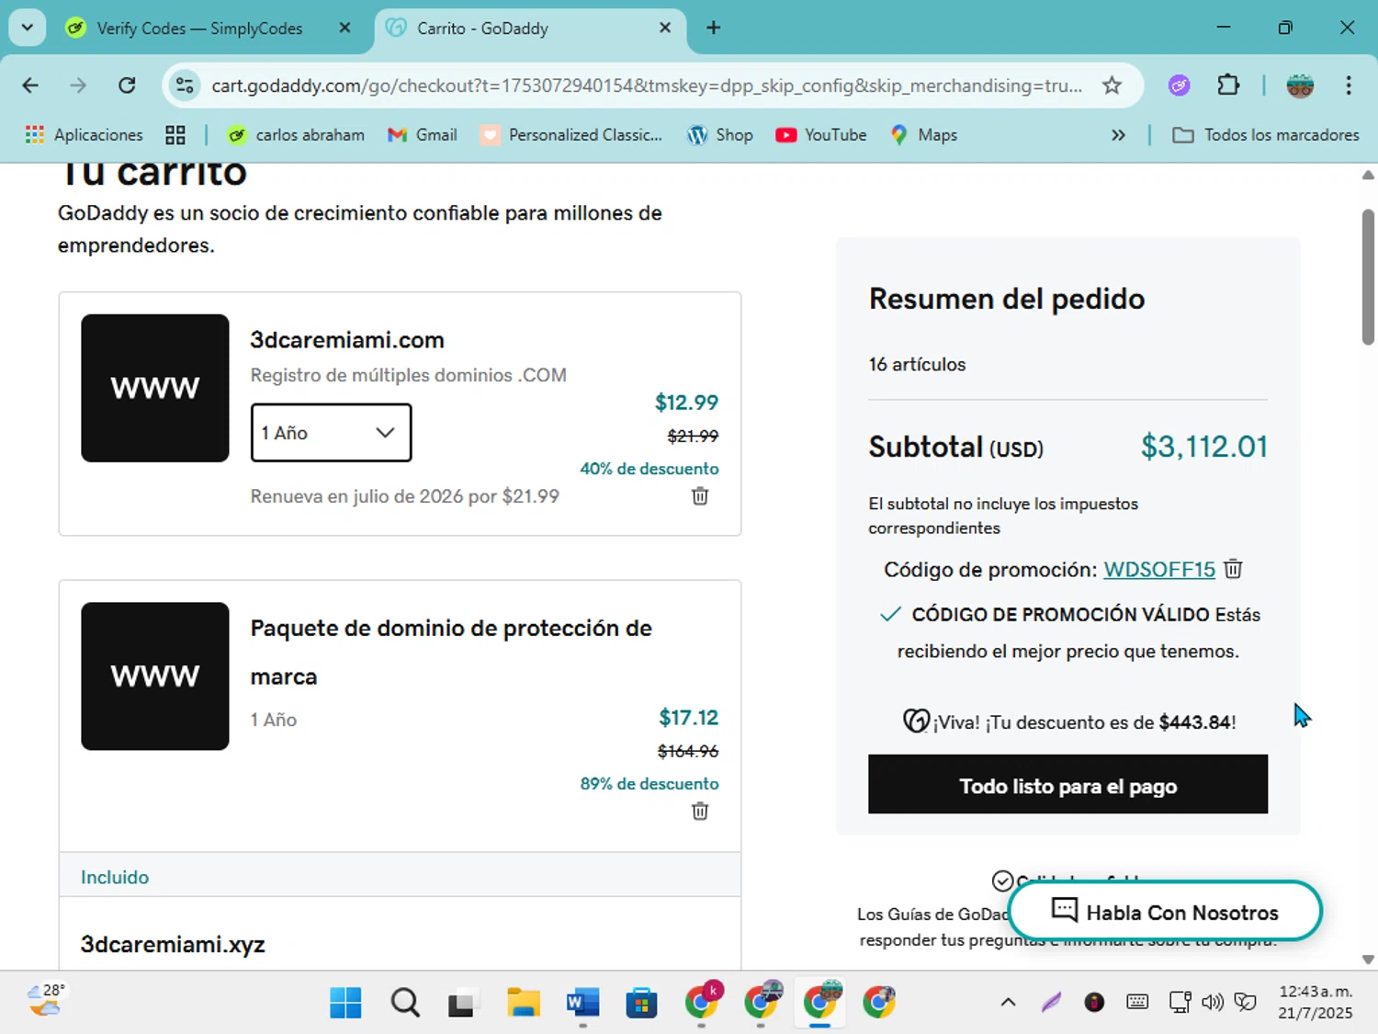The height and width of the screenshot is (1034, 1378).
Task: Show more bookmarks with double chevron
Action: click(x=1118, y=135)
